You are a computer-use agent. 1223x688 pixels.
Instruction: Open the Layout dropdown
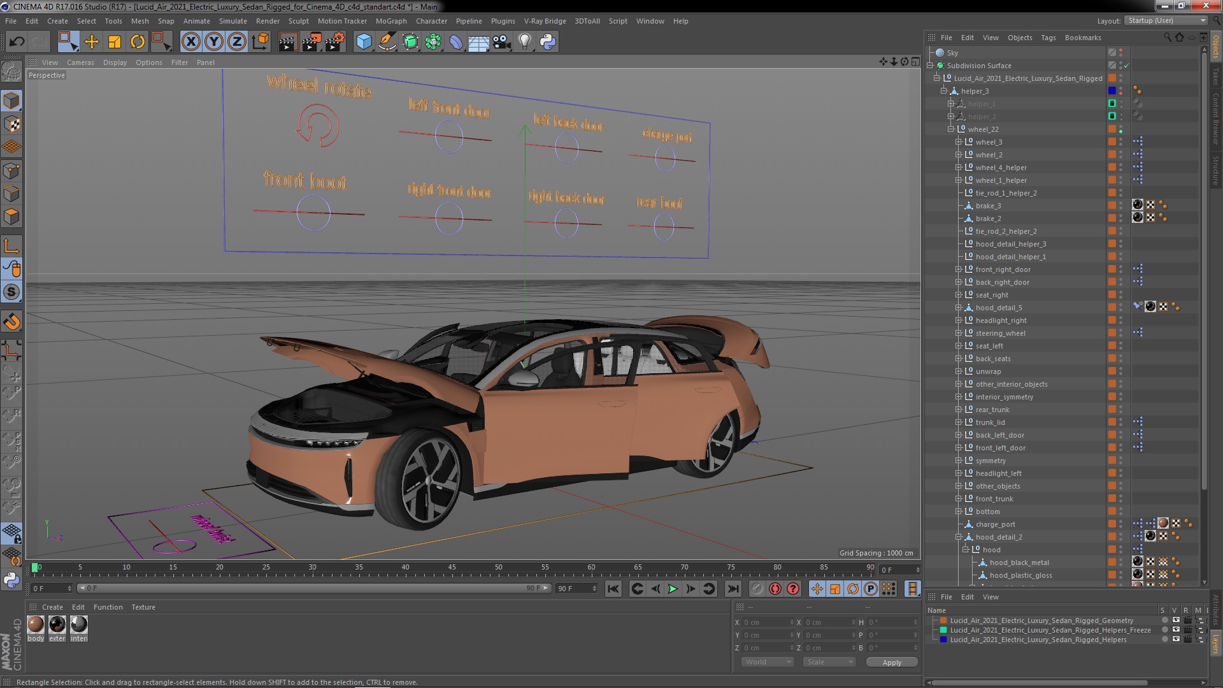pos(1166,21)
